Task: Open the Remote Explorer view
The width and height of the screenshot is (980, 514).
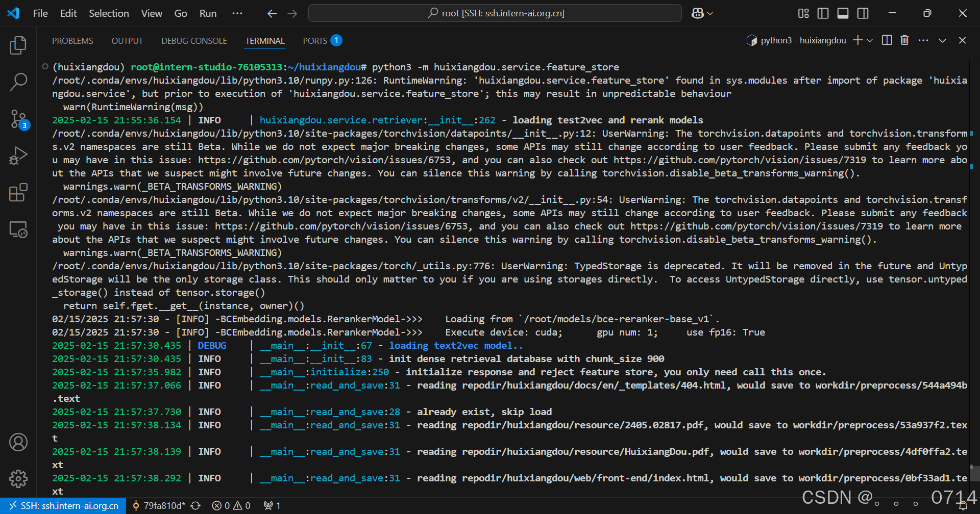Action: [x=18, y=229]
